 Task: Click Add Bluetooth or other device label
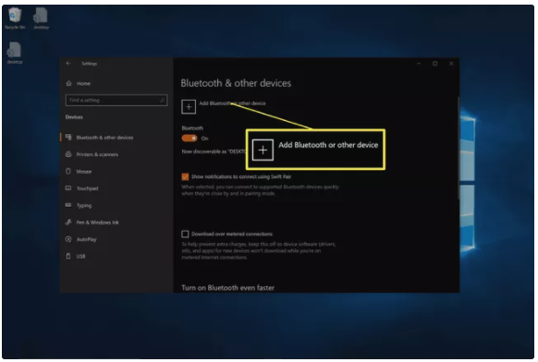point(232,103)
